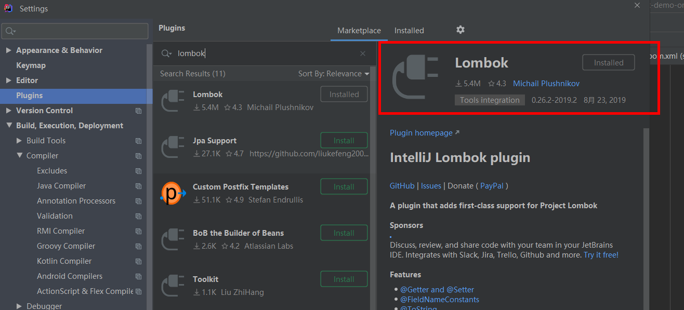Click the BoB the Builder of Beans icon

[173, 238]
